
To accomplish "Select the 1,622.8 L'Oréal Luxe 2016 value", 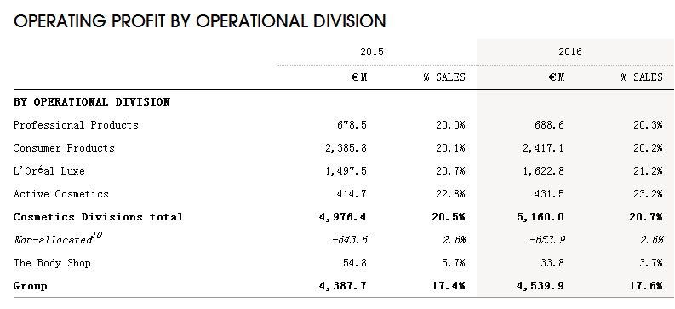I will click(x=544, y=171).
